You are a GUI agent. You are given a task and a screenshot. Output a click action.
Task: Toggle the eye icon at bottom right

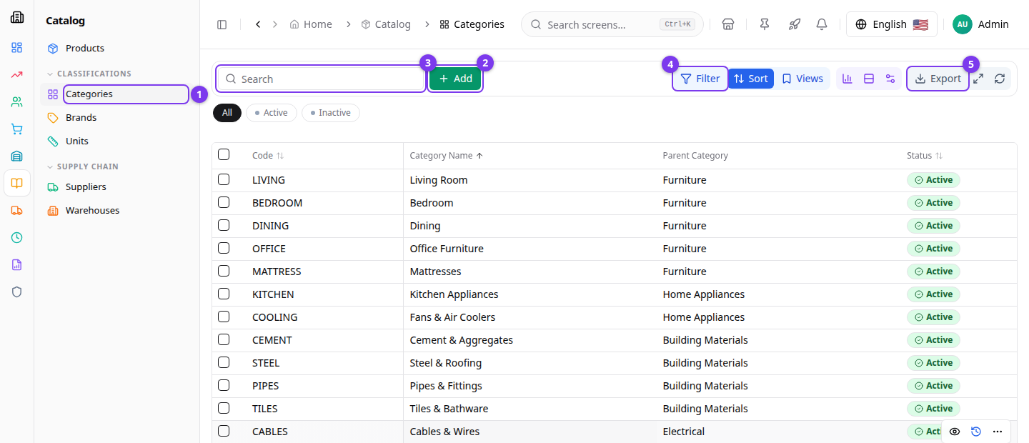[x=955, y=432]
